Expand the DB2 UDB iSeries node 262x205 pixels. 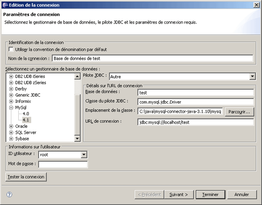click(11, 76)
